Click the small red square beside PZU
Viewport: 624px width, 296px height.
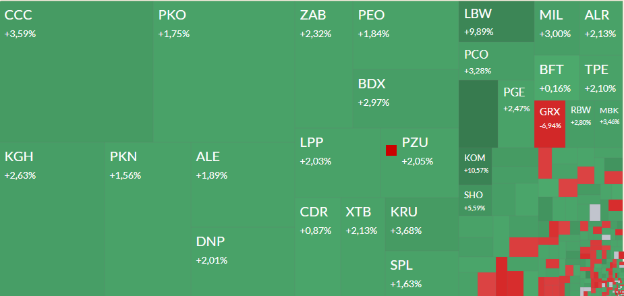[391, 150]
